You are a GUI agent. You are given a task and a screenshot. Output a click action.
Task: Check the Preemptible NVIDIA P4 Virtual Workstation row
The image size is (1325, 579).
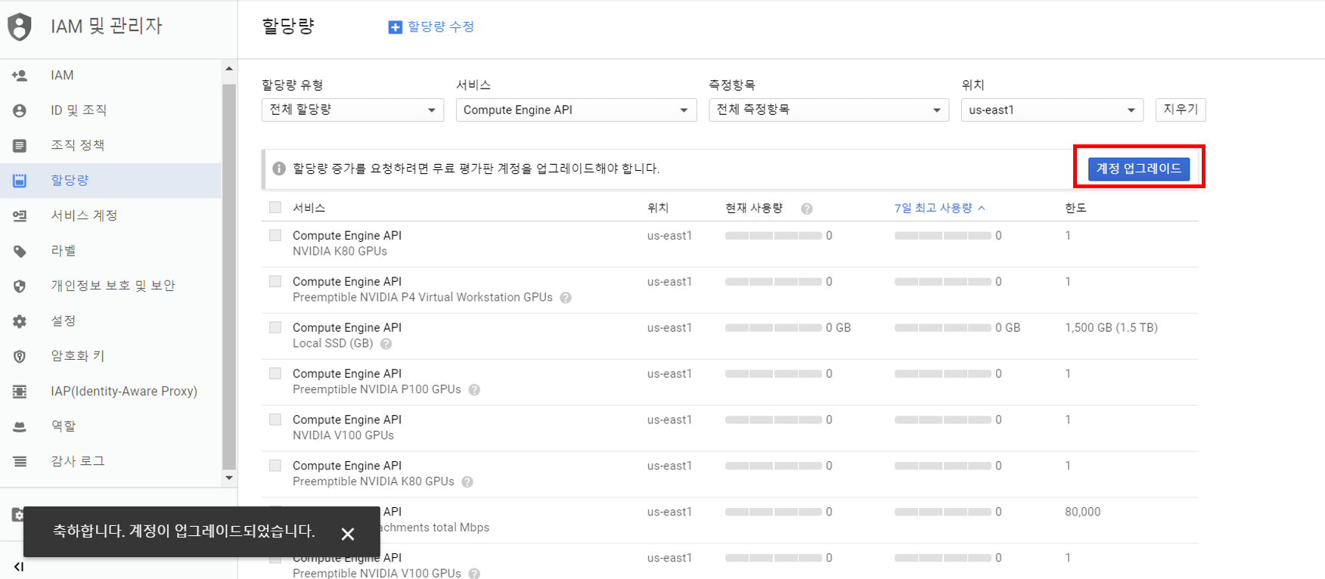275,281
